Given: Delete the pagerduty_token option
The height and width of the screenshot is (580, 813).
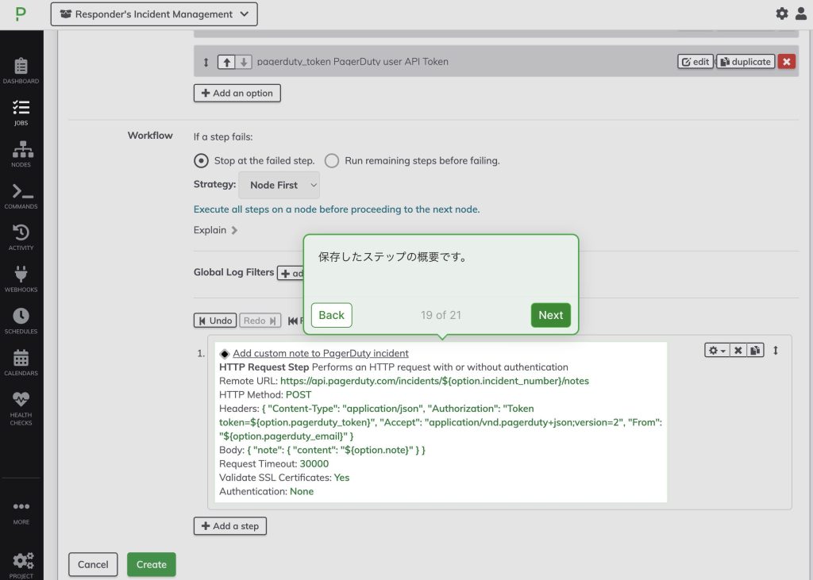Looking at the screenshot, I should [787, 62].
